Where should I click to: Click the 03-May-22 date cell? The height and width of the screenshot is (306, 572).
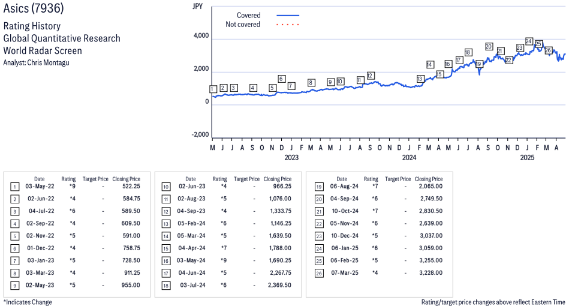(x=40, y=186)
